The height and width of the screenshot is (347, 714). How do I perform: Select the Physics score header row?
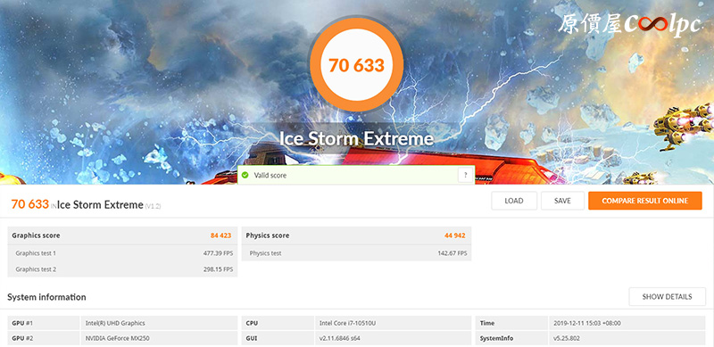(356, 235)
